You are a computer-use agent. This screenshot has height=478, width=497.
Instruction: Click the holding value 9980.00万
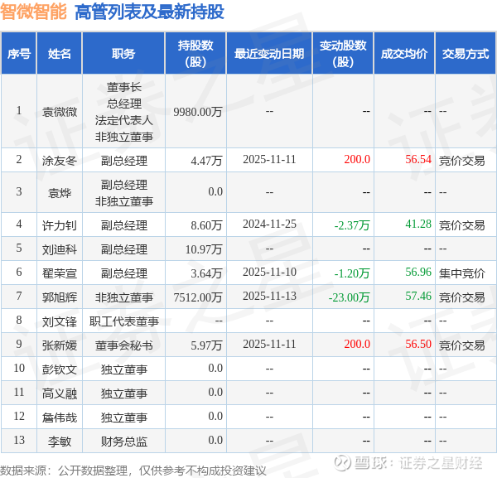pos(198,112)
